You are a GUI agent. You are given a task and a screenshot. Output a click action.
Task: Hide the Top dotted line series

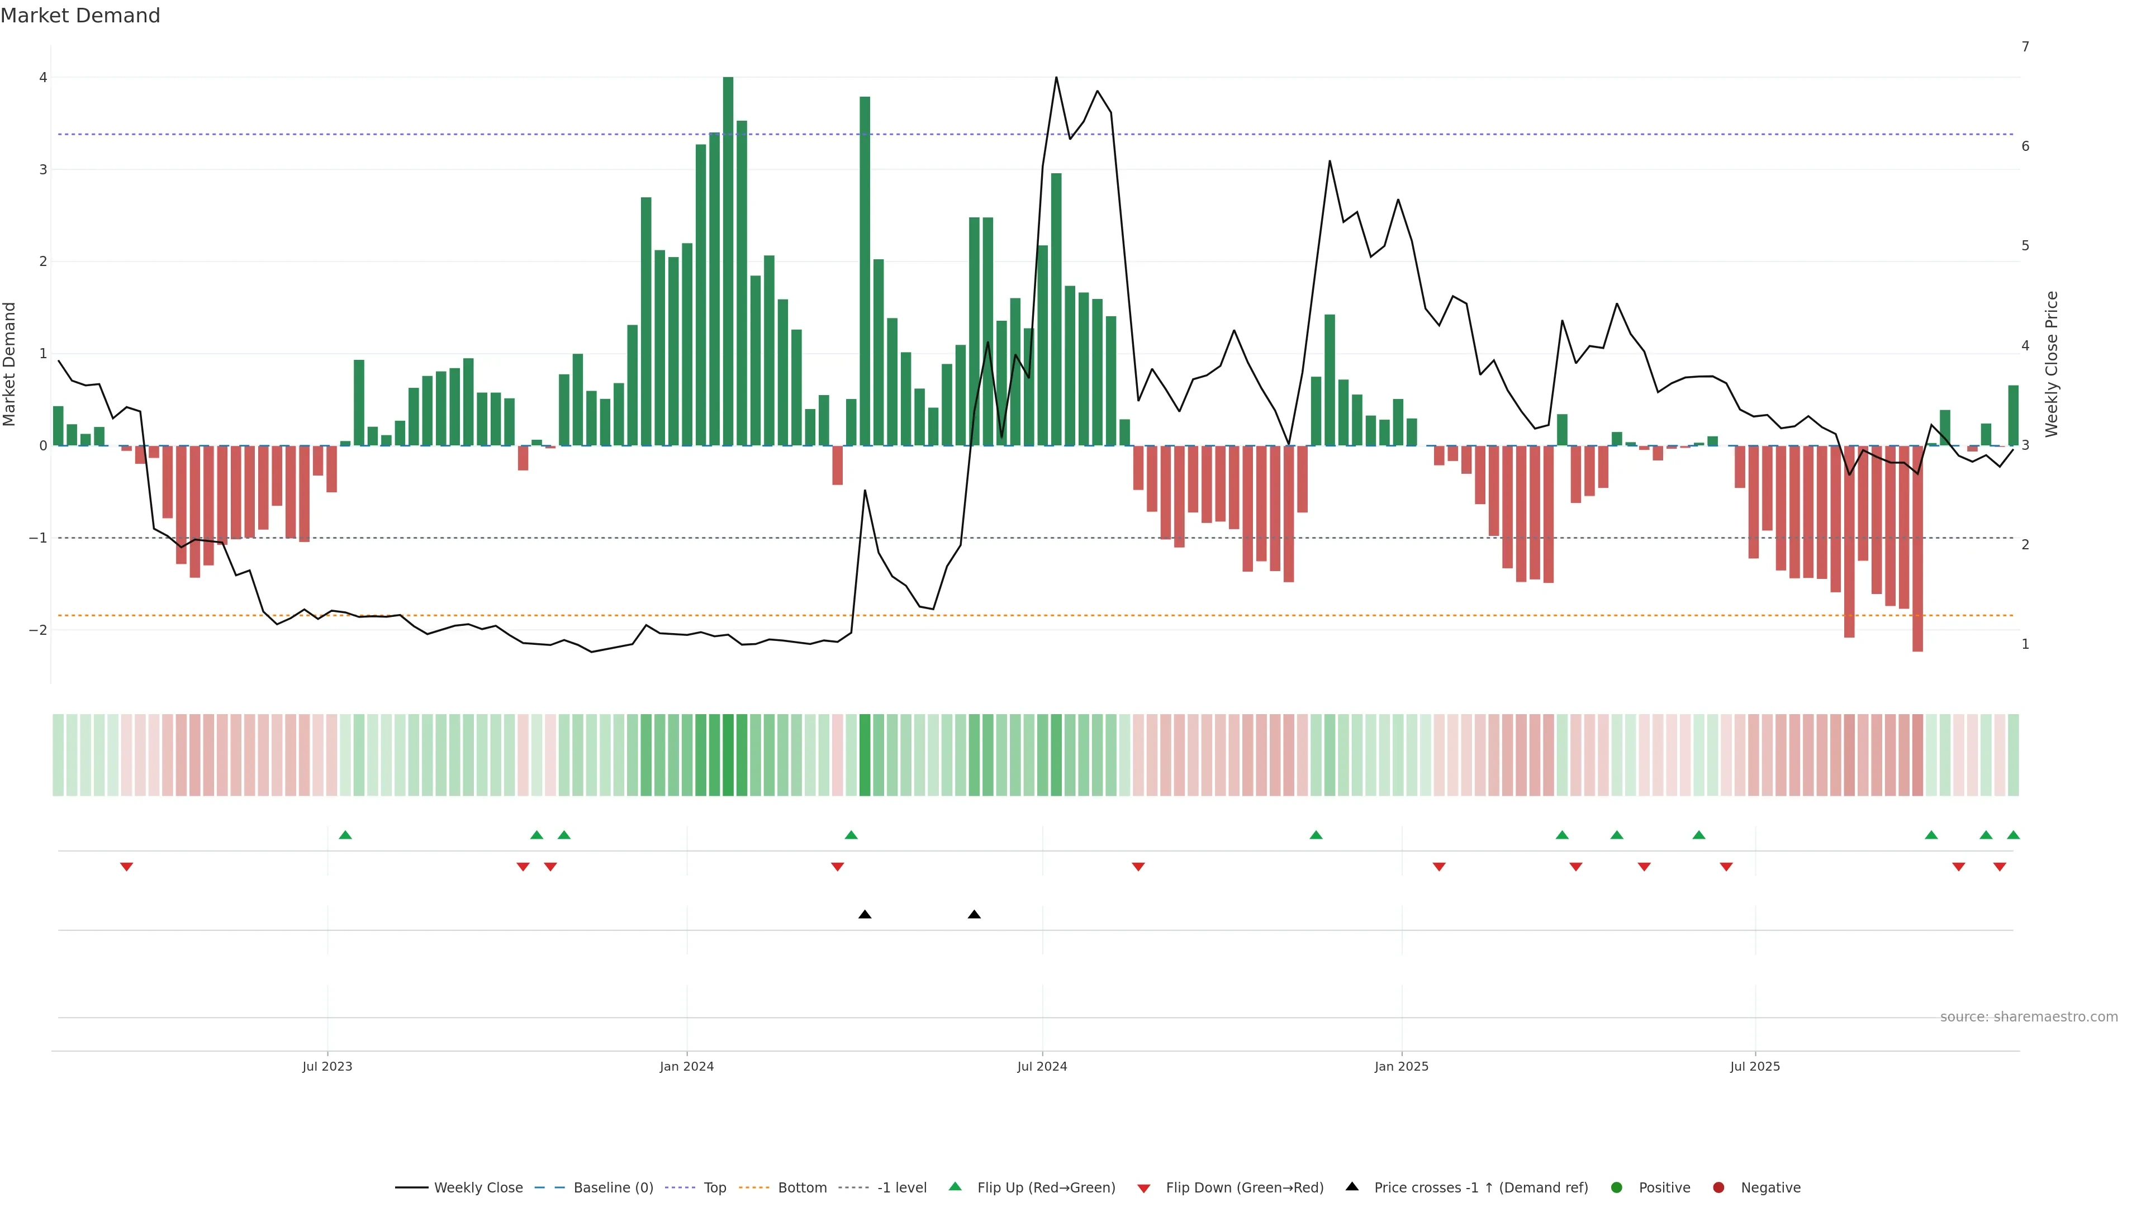(714, 1188)
